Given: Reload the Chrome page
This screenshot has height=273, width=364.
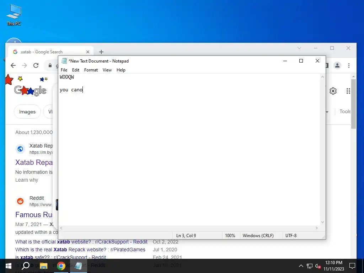Looking at the screenshot, I should pyautogui.click(x=36, y=65).
